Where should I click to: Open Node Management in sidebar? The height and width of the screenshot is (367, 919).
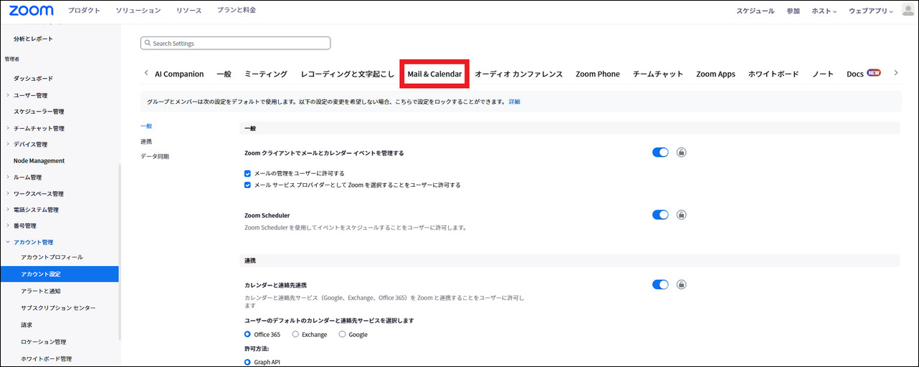click(x=39, y=161)
